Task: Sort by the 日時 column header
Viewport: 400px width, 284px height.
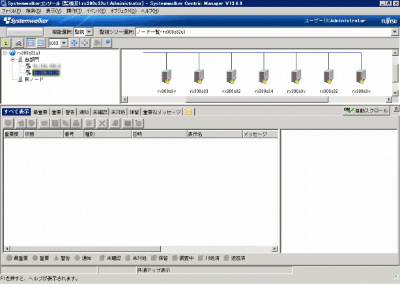Action: [160, 134]
